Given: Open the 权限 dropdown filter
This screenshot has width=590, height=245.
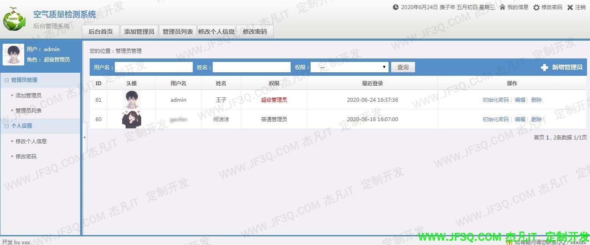Looking at the screenshot, I should [x=349, y=67].
